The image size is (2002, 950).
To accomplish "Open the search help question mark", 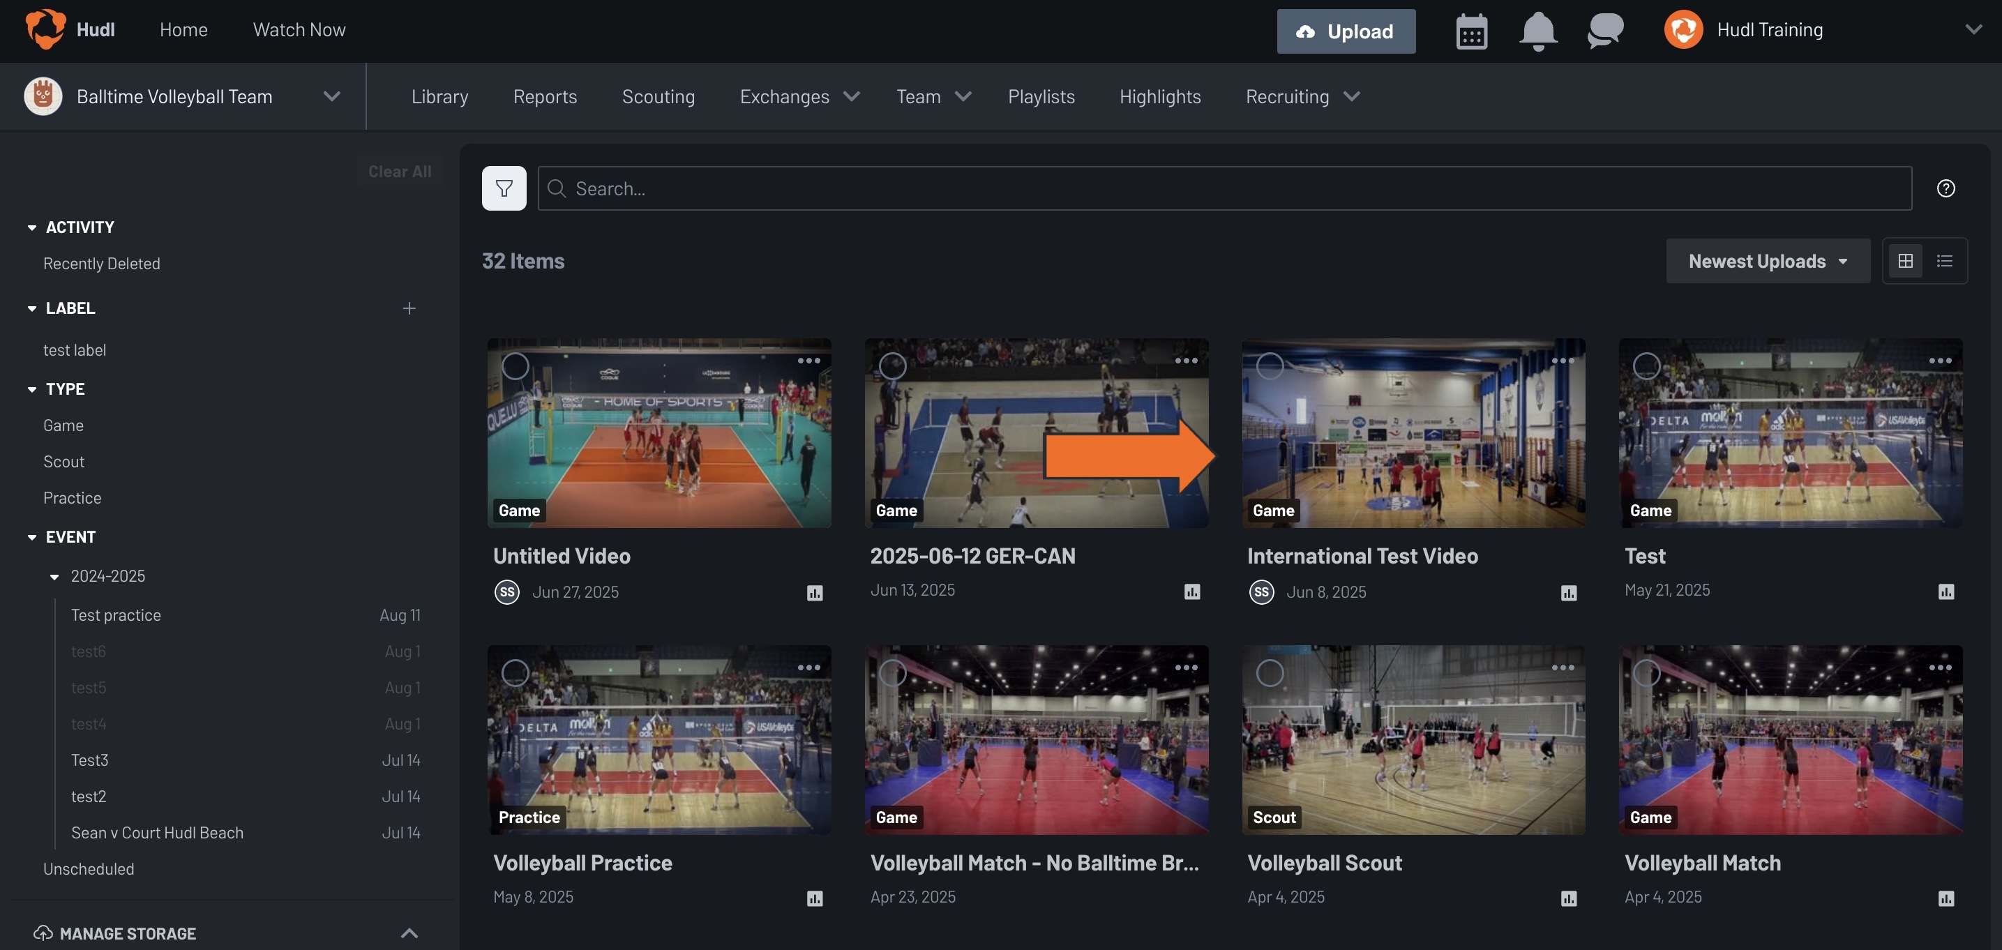I will [x=1945, y=188].
